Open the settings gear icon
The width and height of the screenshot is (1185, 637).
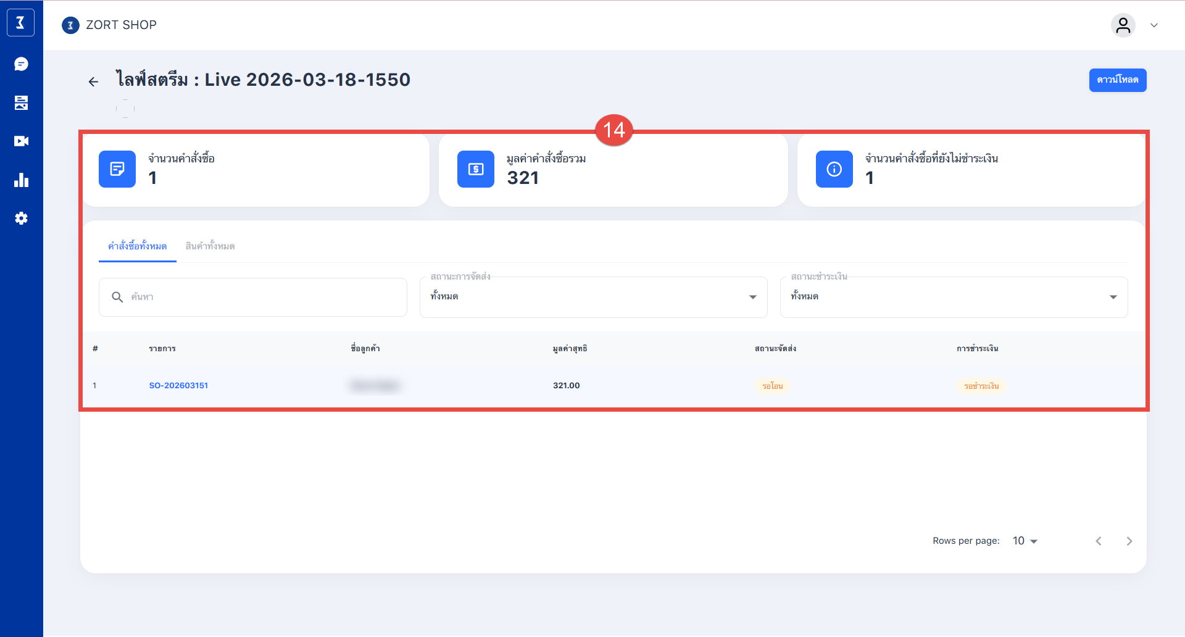pos(21,219)
